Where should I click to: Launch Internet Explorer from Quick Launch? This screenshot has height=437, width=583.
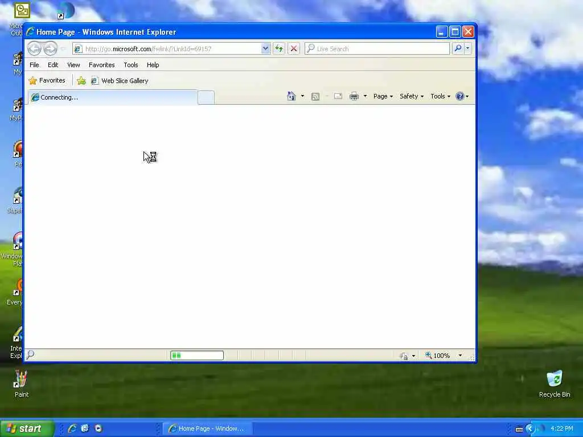72,428
